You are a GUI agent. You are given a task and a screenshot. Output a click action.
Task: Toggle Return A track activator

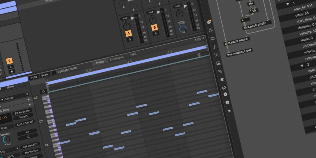tap(129, 33)
